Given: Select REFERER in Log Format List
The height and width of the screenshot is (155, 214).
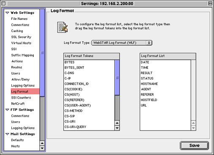Looking at the screenshot, I should click(x=147, y=95).
